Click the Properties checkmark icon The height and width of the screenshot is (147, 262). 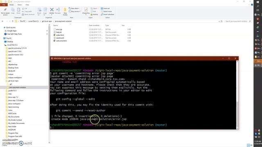coord(86,9)
